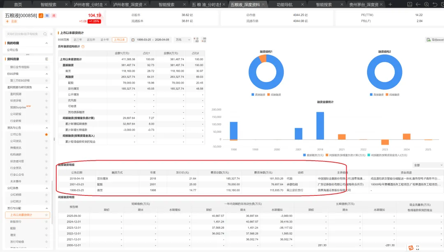Click the 2018-04-19 定向增发 row date
The image size is (444, 252).
click(77, 179)
